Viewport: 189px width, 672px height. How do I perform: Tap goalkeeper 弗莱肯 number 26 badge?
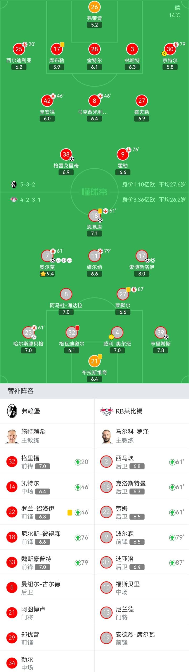(94, 7)
